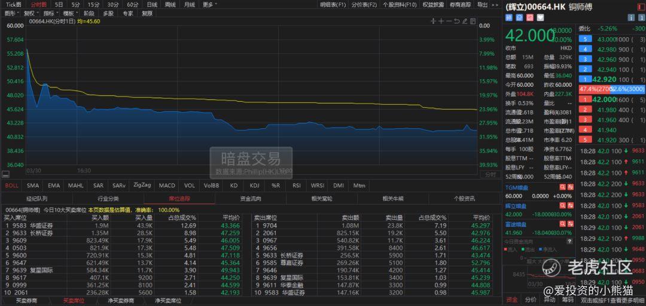Click the red icon under the stock name
The image size is (646, 306).
pos(530,18)
